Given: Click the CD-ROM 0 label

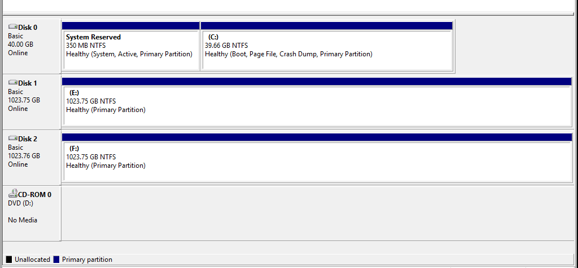Looking at the screenshot, I should tap(34, 195).
